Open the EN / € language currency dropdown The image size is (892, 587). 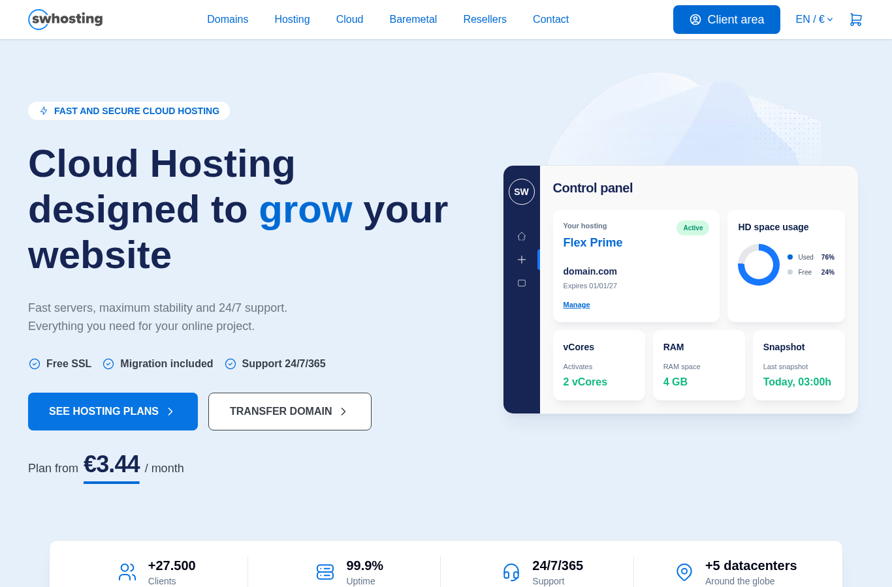click(x=814, y=20)
